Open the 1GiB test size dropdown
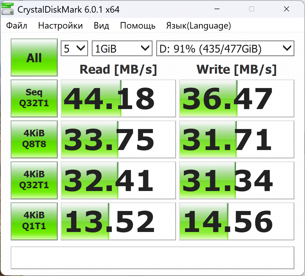 point(122,48)
